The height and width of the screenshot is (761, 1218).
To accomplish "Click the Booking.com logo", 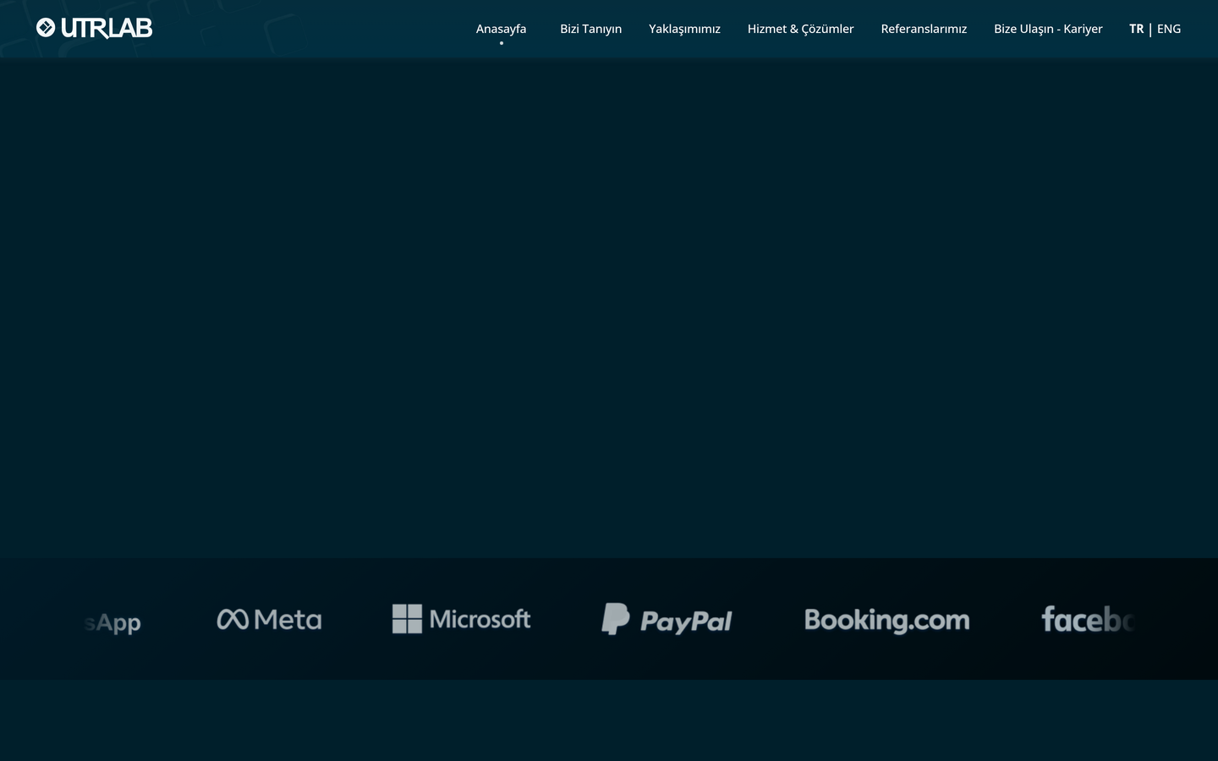I will tap(886, 620).
